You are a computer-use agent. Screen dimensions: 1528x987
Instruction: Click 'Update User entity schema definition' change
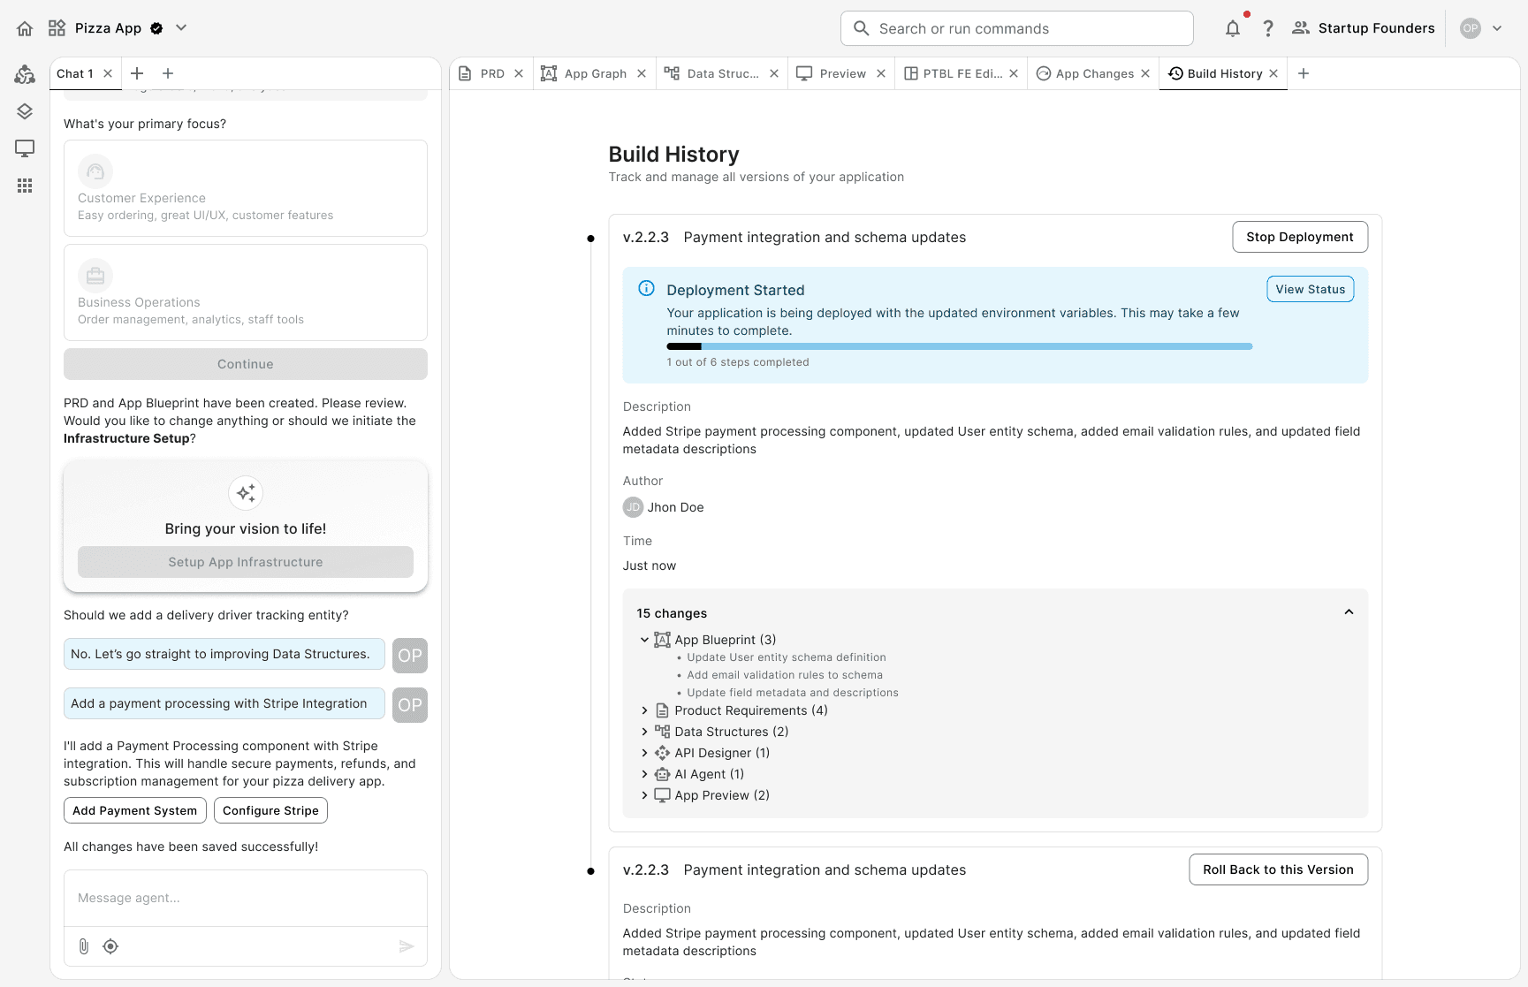point(787,657)
